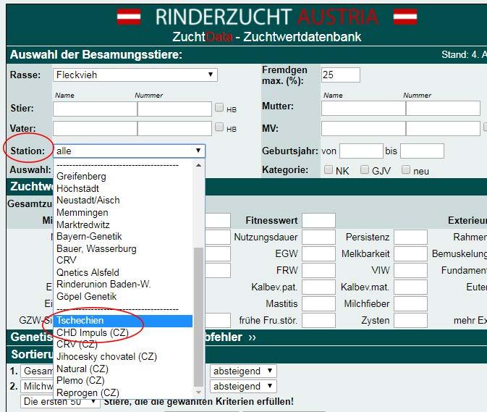Open the second sort criterion Milchwert dropdown
This screenshot has width=487, height=412.
tap(38, 386)
